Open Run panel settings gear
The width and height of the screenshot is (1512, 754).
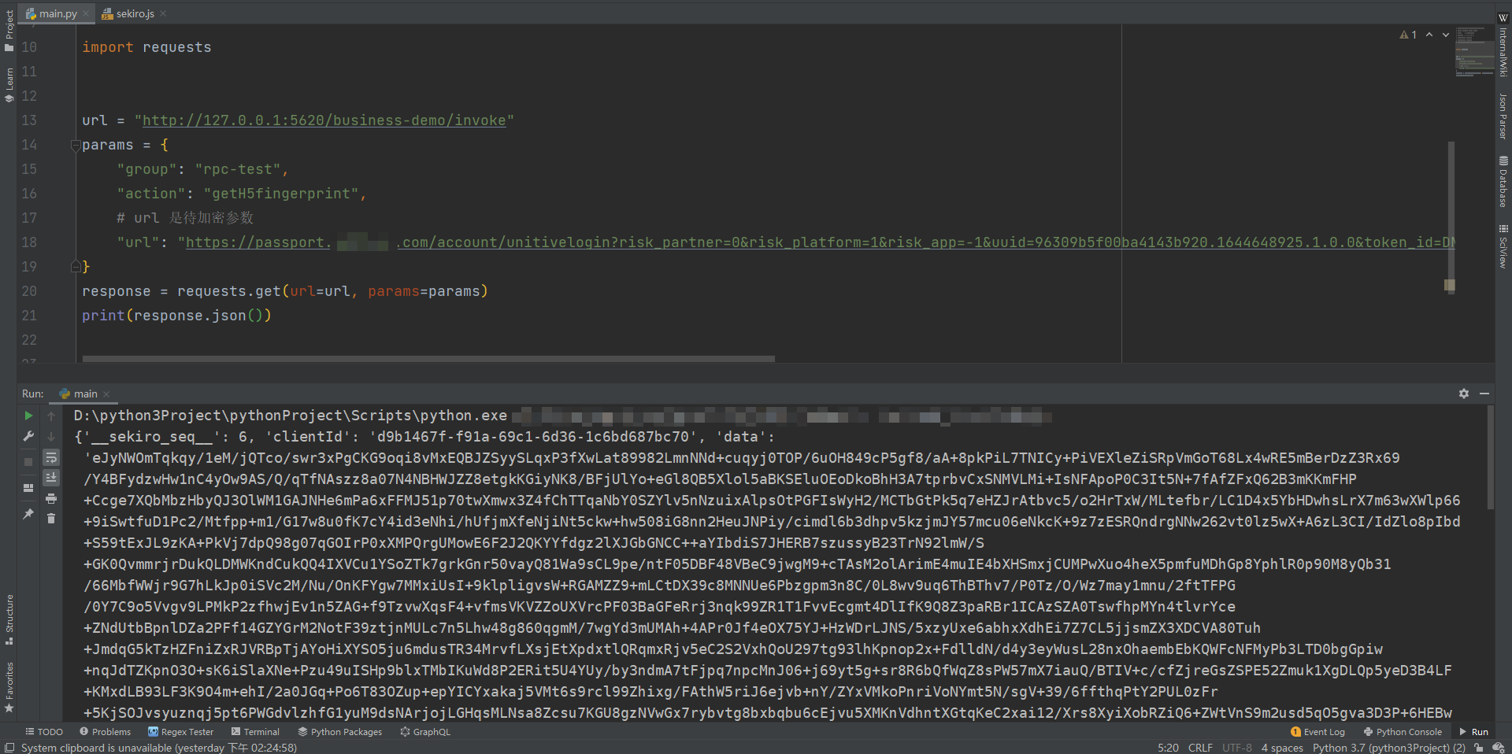tap(1463, 394)
